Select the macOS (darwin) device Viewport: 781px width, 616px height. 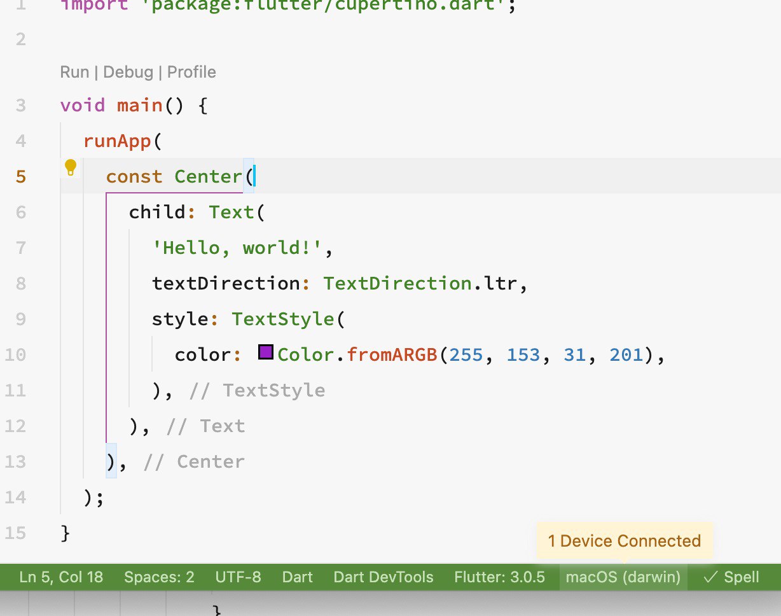[x=623, y=577]
